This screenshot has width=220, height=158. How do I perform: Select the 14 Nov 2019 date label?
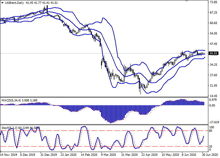point(9,155)
